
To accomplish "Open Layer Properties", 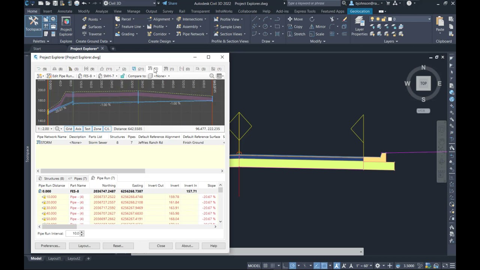I will 359,26.
